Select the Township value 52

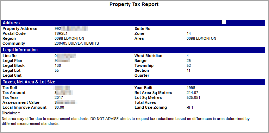tap(189, 66)
